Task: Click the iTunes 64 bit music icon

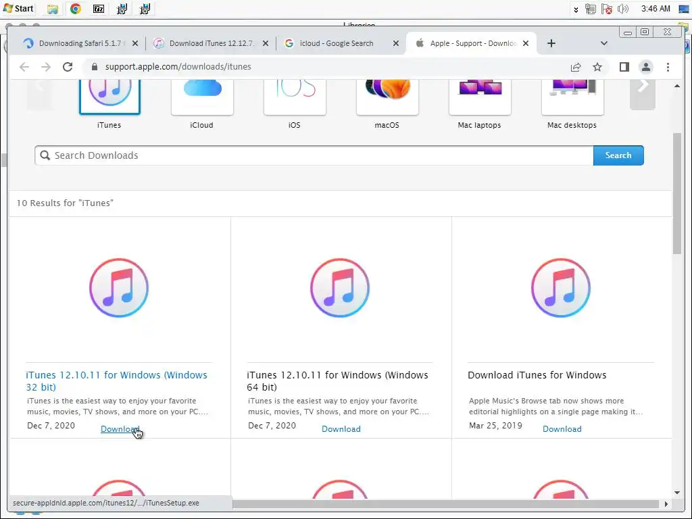Action: pyautogui.click(x=340, y=288)
